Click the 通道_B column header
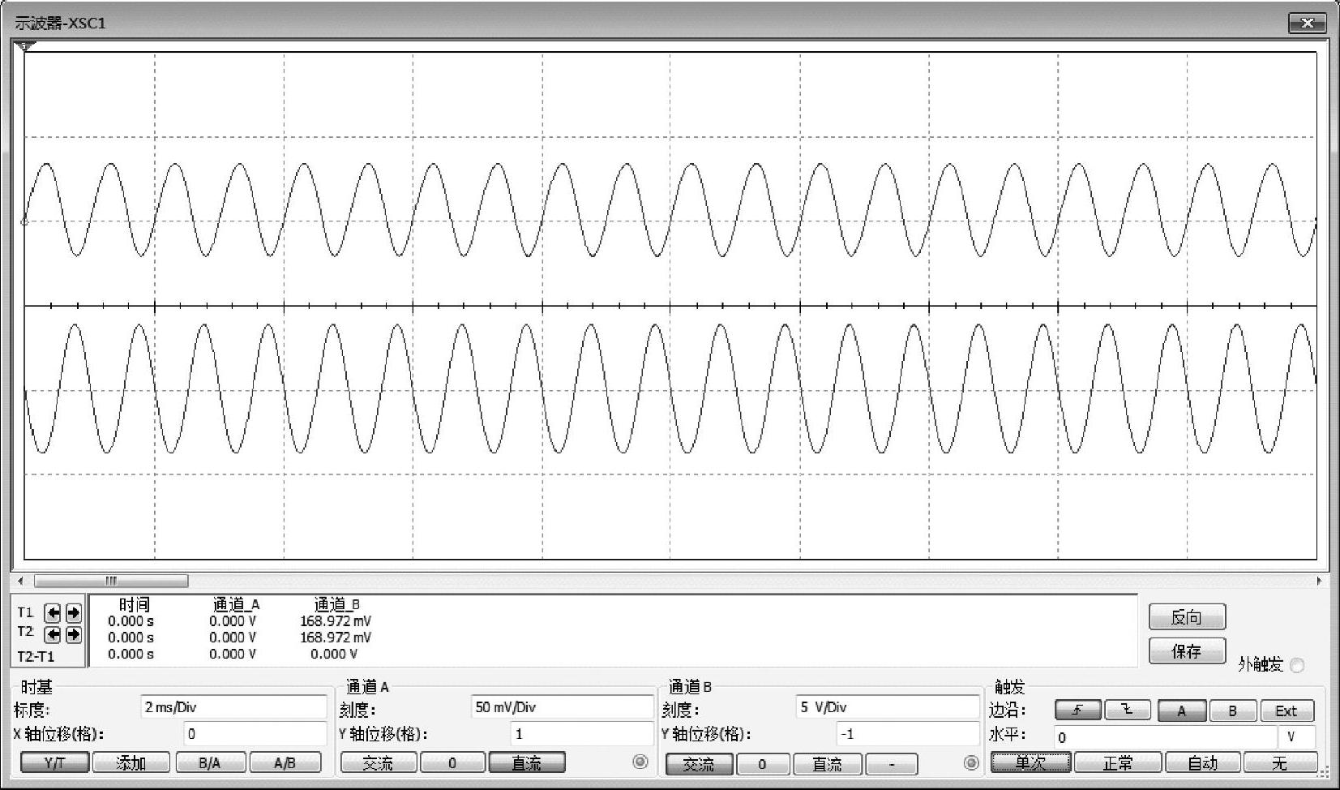The width and height of the screenshot is (1340, 790). 336,604
